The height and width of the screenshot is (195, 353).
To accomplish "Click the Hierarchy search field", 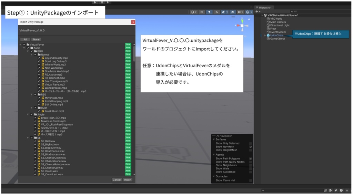I will 320,11.
